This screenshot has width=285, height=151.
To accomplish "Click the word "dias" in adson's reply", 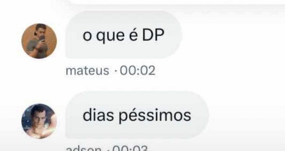I will [98, 115].
